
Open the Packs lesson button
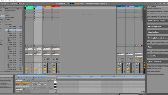coord(157,47)
